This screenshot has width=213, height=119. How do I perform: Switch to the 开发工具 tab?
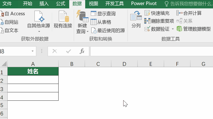click(x=115, y=4)
